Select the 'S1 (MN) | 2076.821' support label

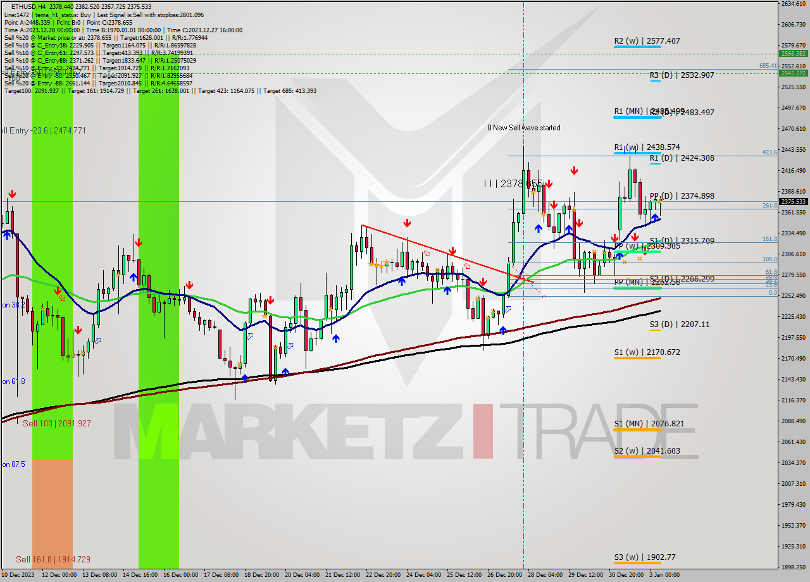point(649,424)
